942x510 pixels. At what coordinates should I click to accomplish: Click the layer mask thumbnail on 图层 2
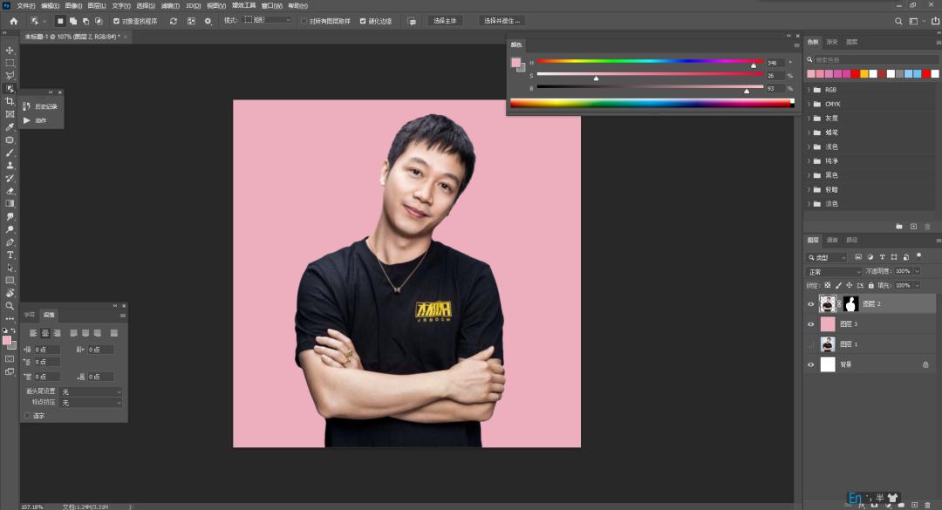point(850,303)
